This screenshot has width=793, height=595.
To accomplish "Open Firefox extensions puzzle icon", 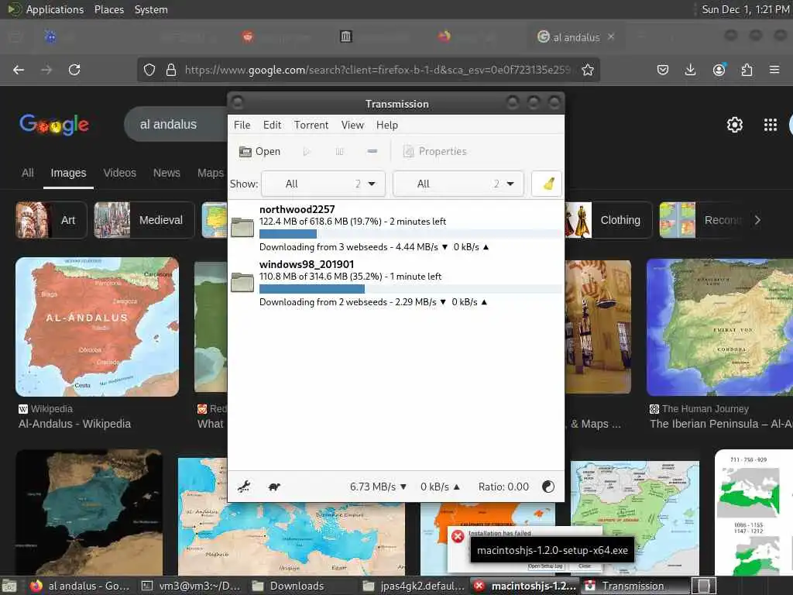I will pyautogui.click(x=747, y=70).
